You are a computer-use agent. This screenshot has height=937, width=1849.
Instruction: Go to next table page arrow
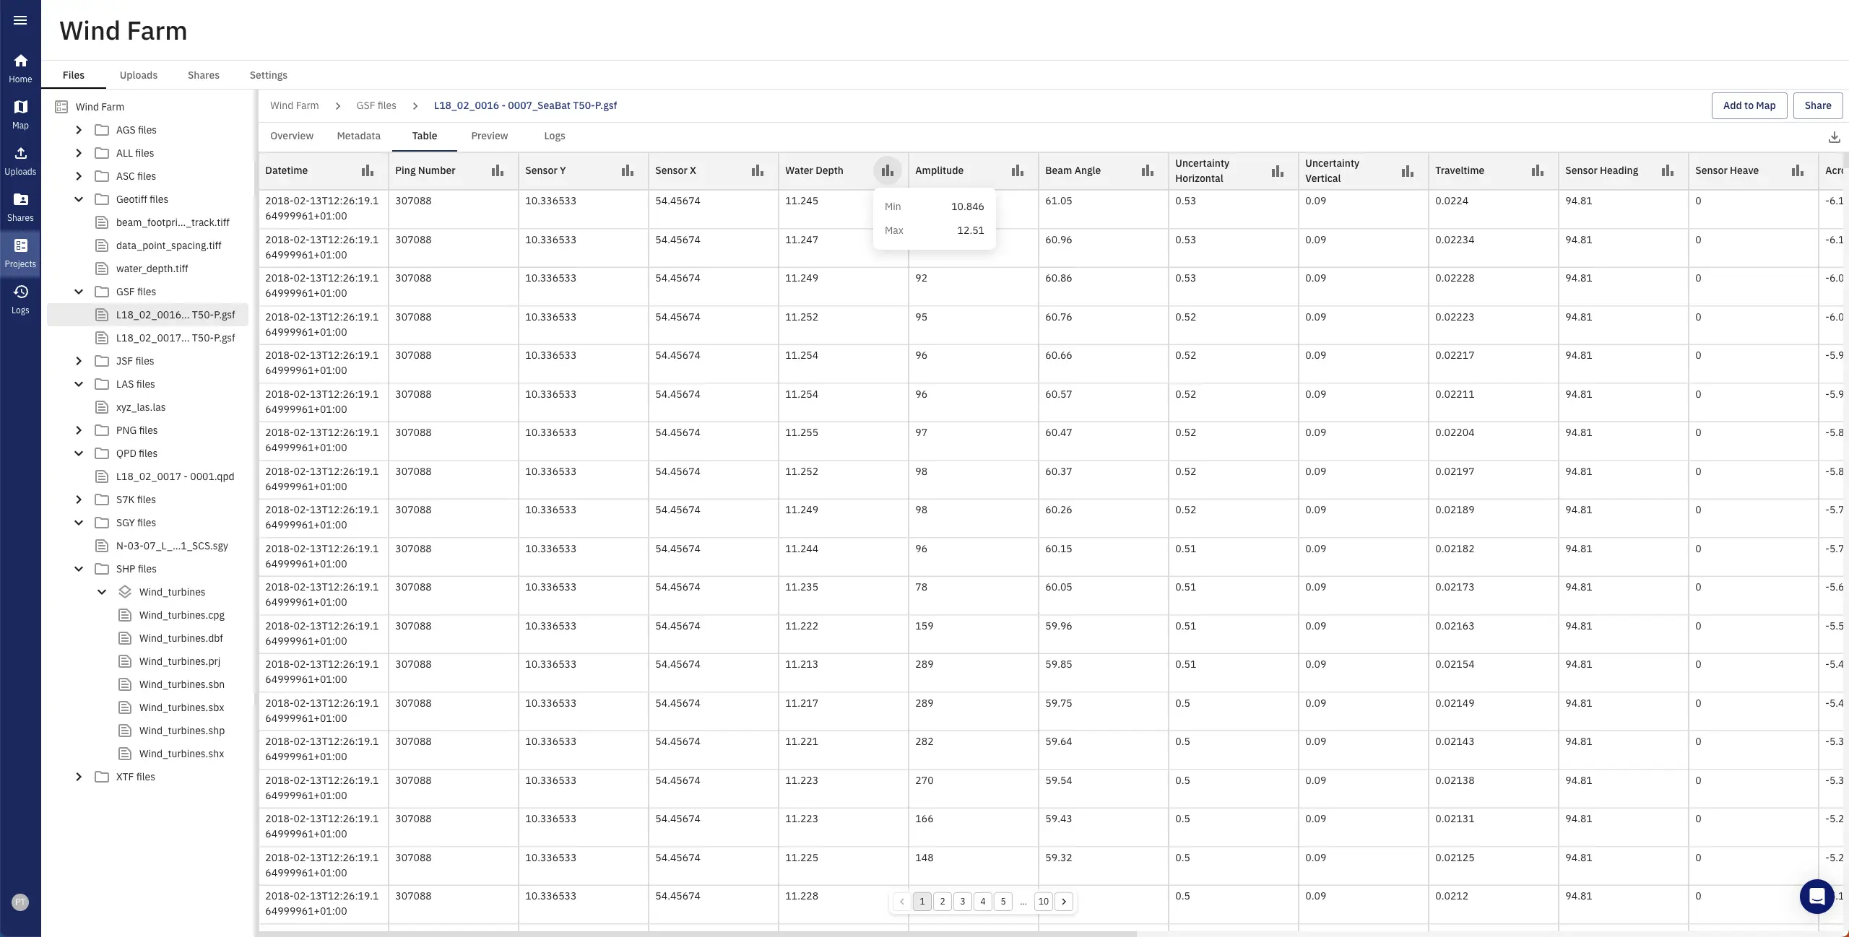[x=1064, y=902]
